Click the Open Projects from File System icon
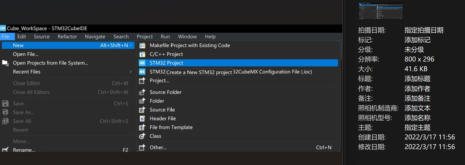This screenshot has height=165, width=465. pos(5,63)
